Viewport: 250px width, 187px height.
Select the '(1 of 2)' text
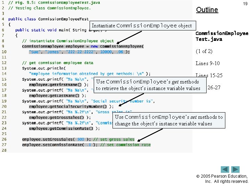204,51
